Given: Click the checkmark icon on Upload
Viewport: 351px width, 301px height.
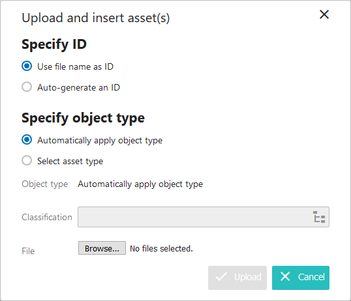Looking at the screenshot, I should 221,277.
